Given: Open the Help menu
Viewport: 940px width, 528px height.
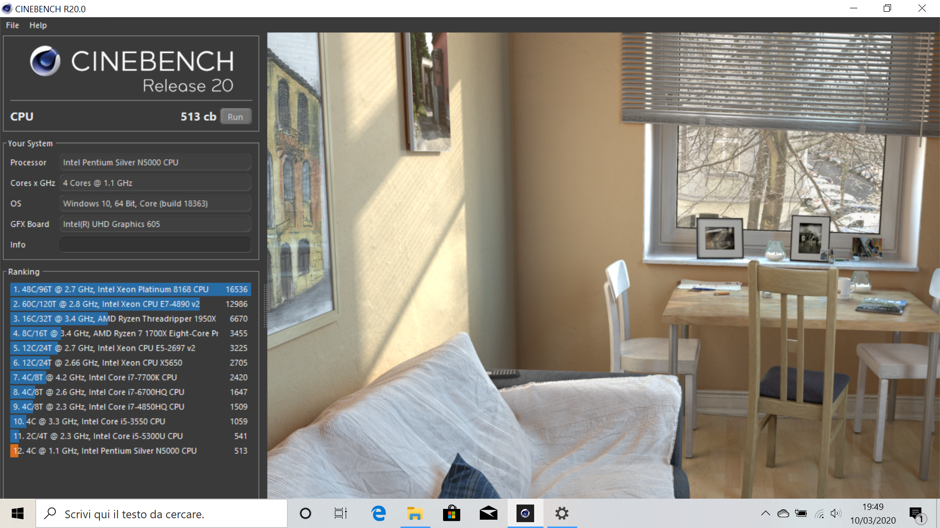Looking at the screenshot, I should (x=38, y=25).
